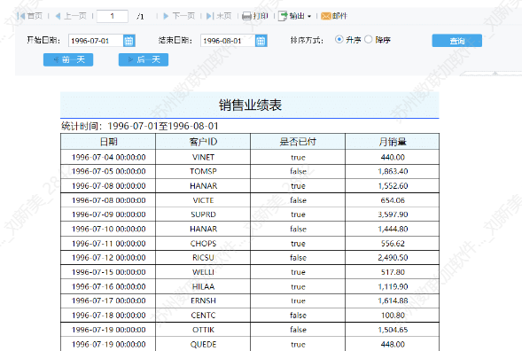Jump to last page (末页)

(219, 16)
